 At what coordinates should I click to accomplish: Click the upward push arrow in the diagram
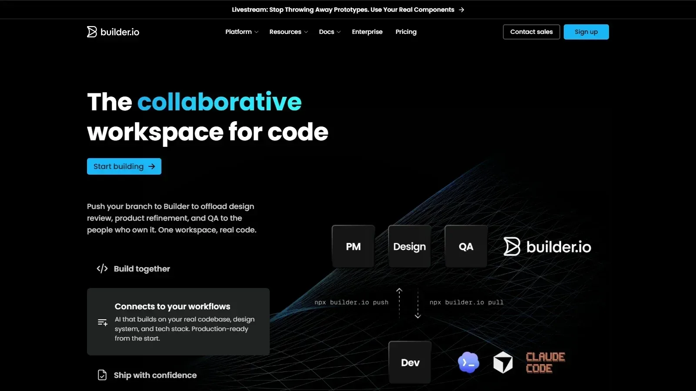399,303
